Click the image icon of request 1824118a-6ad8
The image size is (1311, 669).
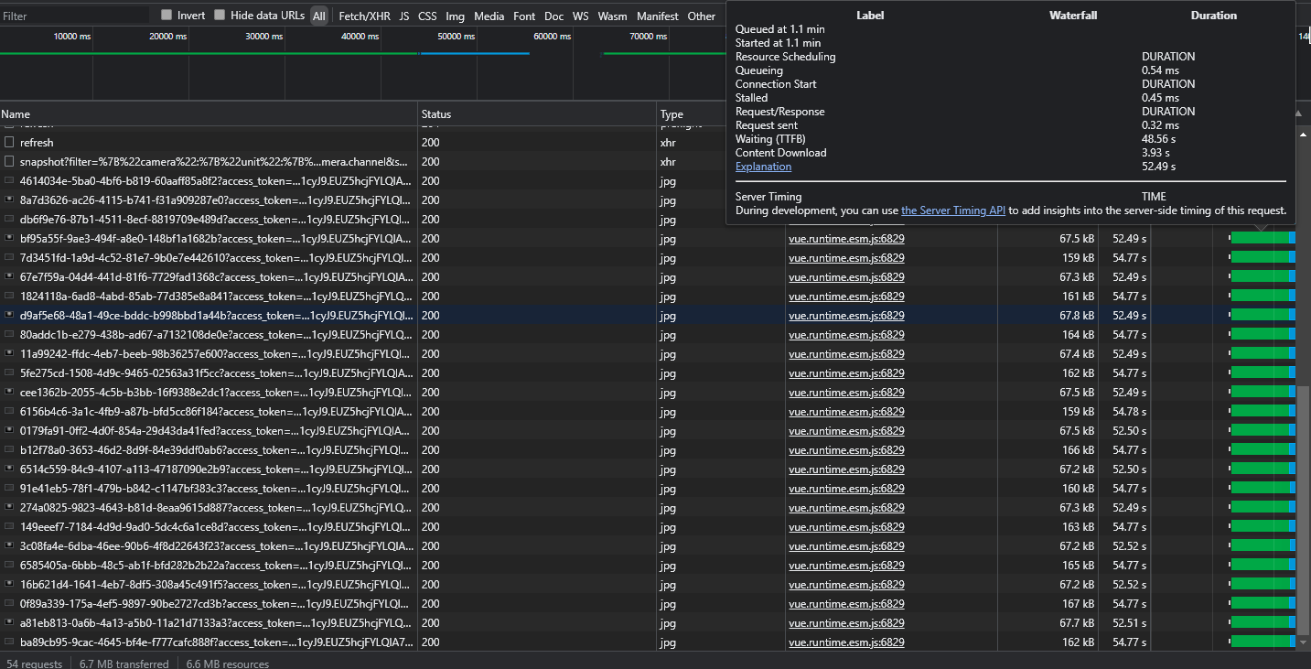(9, 297)
